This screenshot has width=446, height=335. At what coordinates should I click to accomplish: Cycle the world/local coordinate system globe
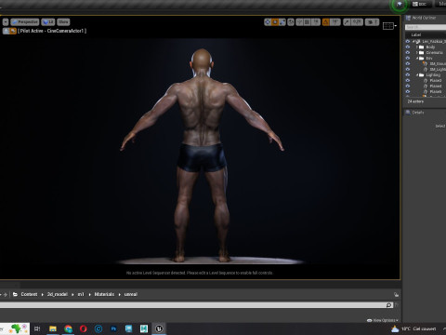(291, 22)
